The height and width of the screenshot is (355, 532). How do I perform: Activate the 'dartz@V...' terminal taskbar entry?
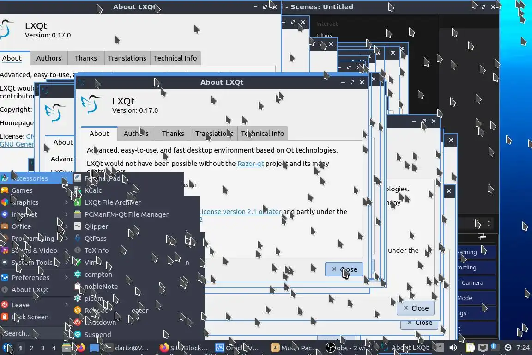point(126,348)
